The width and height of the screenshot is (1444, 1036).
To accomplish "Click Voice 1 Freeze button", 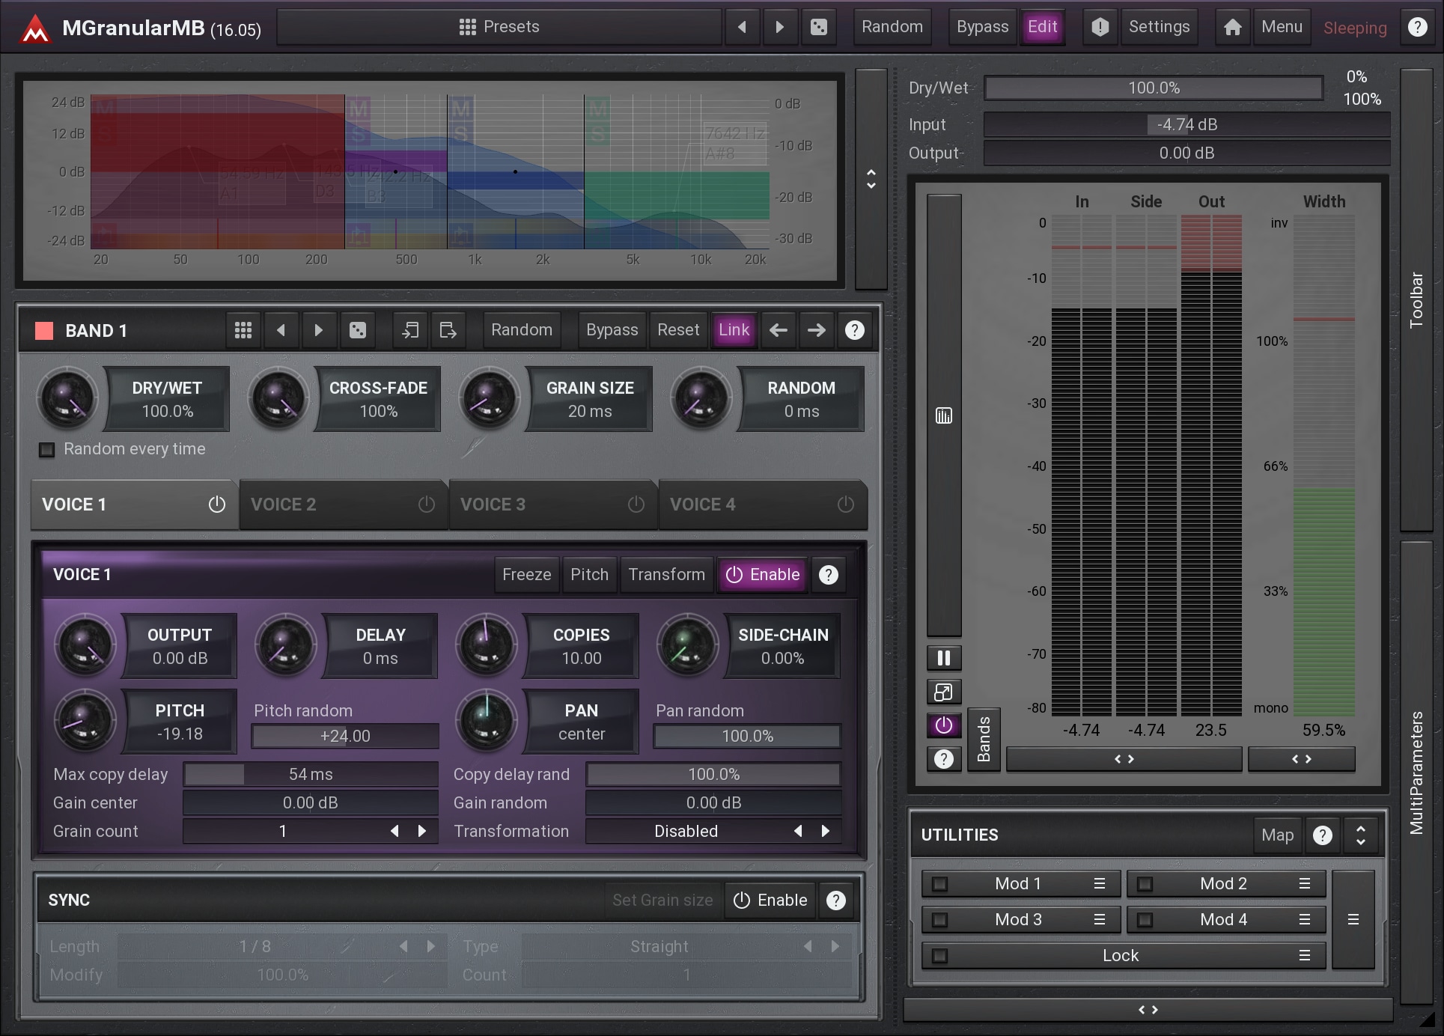I will (x=526, y=575).
